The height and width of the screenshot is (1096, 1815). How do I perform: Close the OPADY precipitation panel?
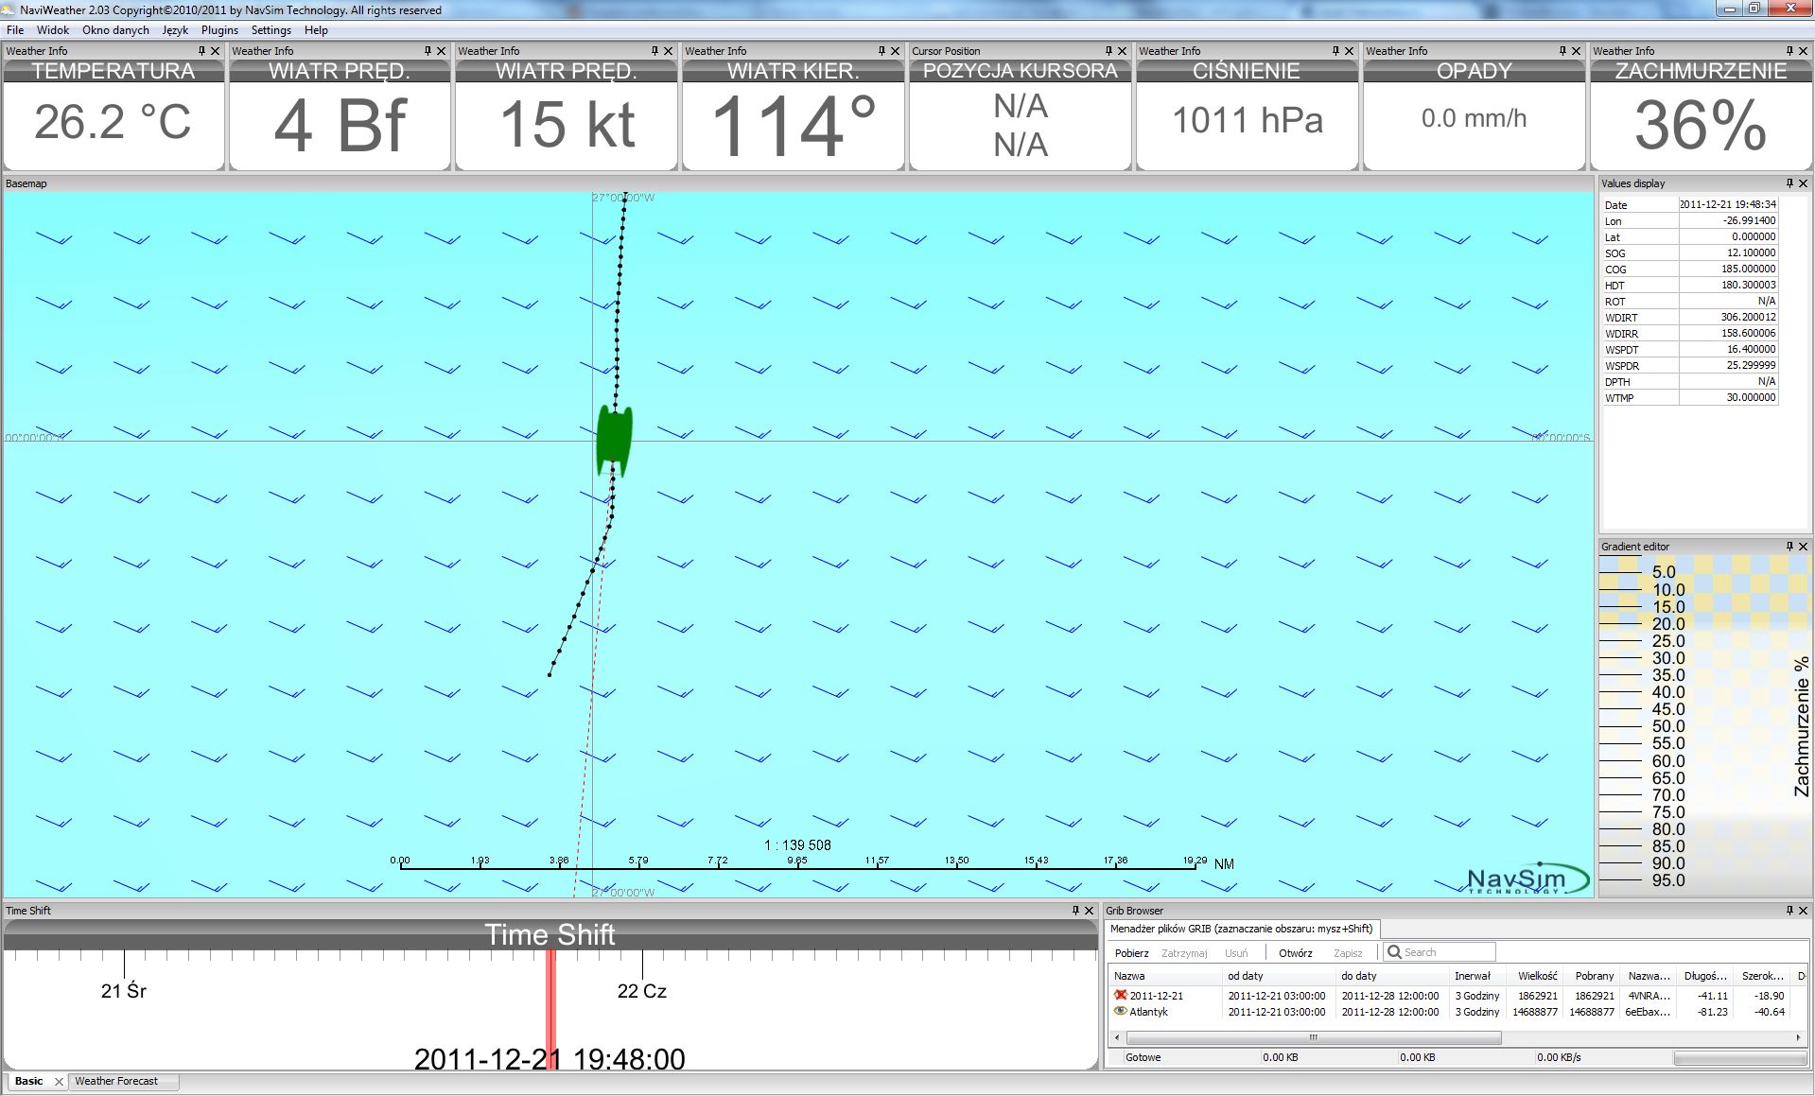coord(1576,51)
